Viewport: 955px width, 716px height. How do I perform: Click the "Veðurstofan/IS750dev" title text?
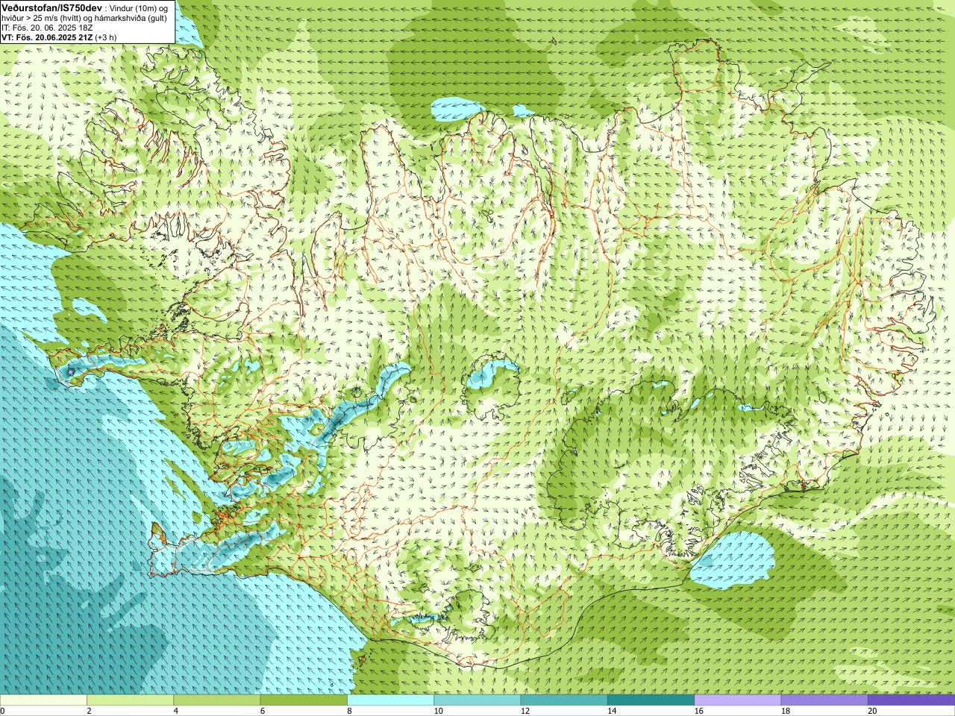[x=52, y=7]
